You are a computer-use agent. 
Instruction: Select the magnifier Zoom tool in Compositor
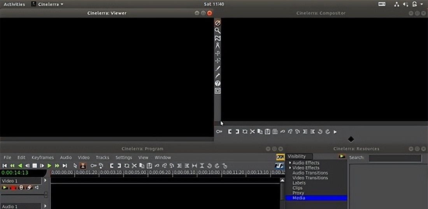point(218,31)
